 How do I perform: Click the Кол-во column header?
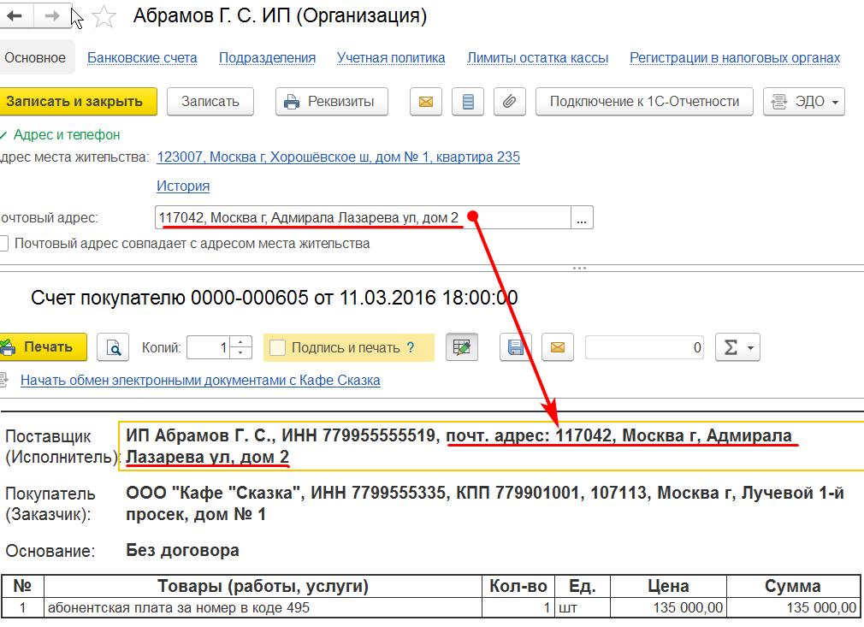click(518, 586)
